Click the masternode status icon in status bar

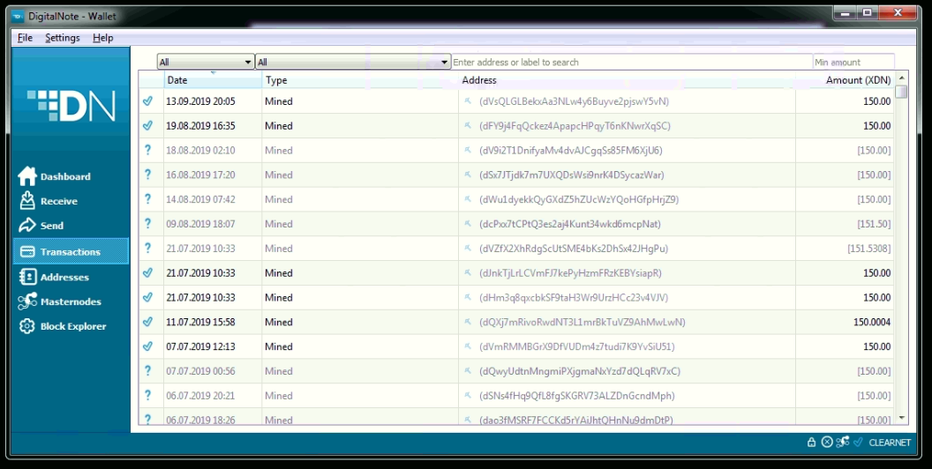(842, 443)
